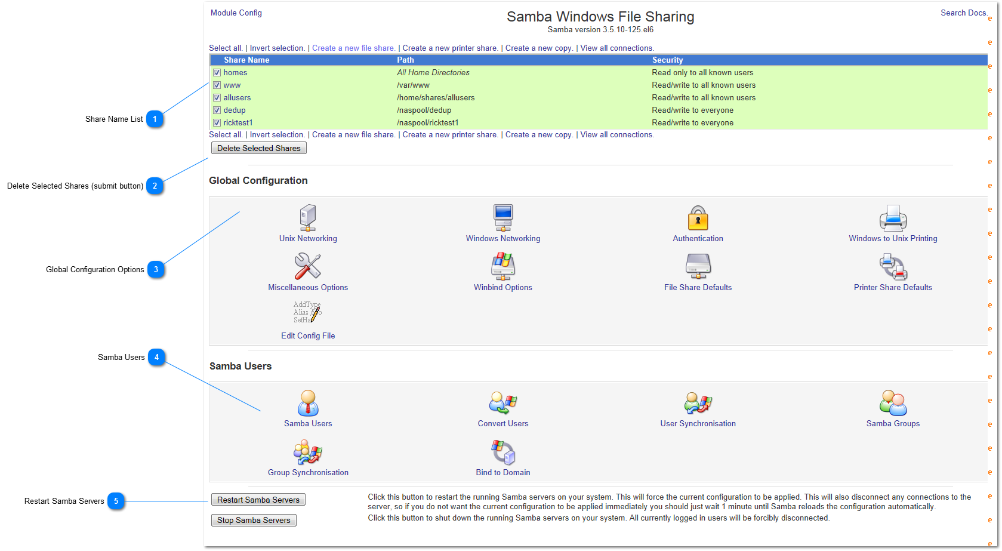The height and width of the screenshot is (551, 1002).
Task: Click the Windows Networking text link
Action: click(503, 238)
